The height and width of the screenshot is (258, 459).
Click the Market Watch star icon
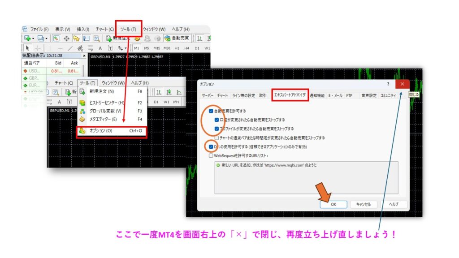pos(76,38)
